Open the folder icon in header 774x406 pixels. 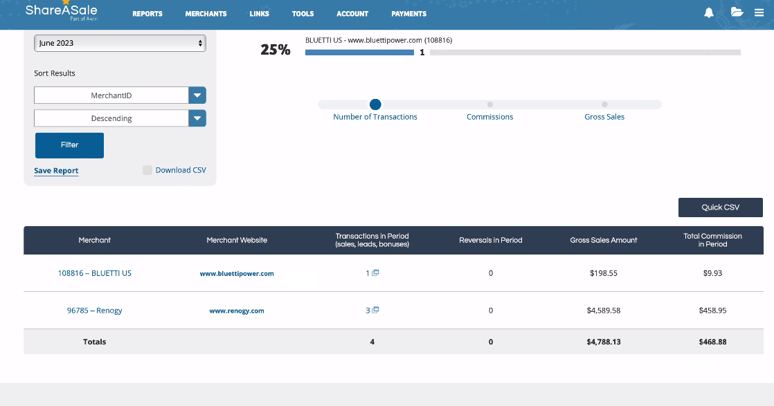point(737,12)
